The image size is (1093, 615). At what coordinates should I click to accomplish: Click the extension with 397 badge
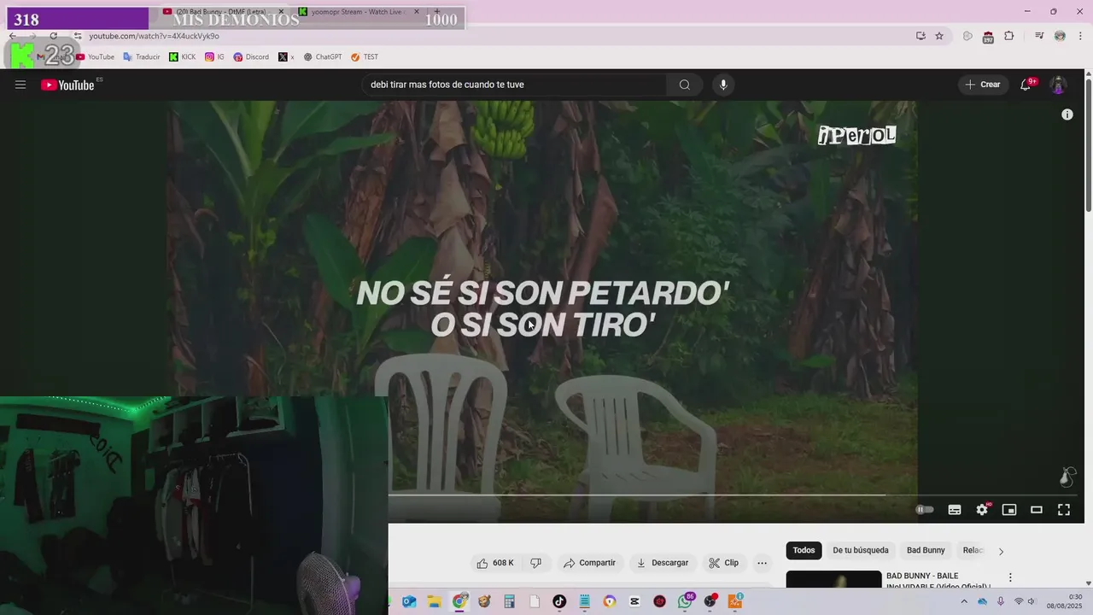[988, 37]
